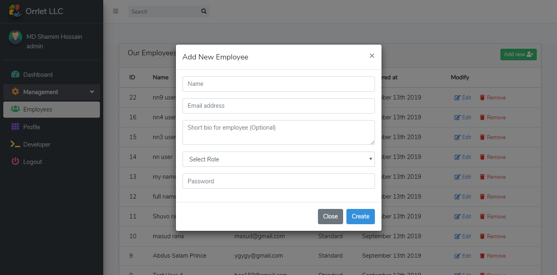The height and width of the screenshot is (275, 557).
Task: Click the green Add new button
Action: [519, 55]
